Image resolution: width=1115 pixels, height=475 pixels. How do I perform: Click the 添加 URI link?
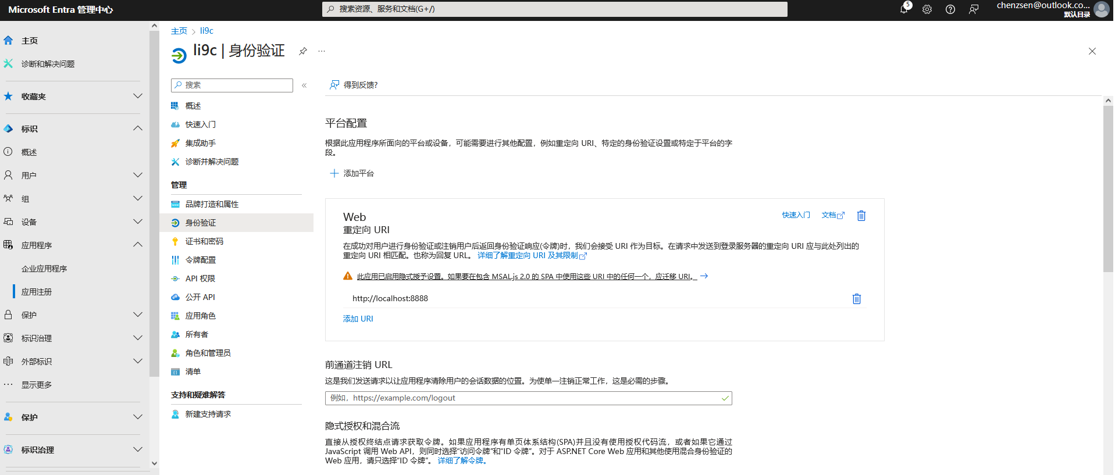(x=358, y=319)
